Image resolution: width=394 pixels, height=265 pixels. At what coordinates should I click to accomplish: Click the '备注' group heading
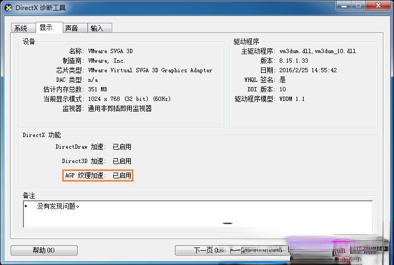point(29,195)
